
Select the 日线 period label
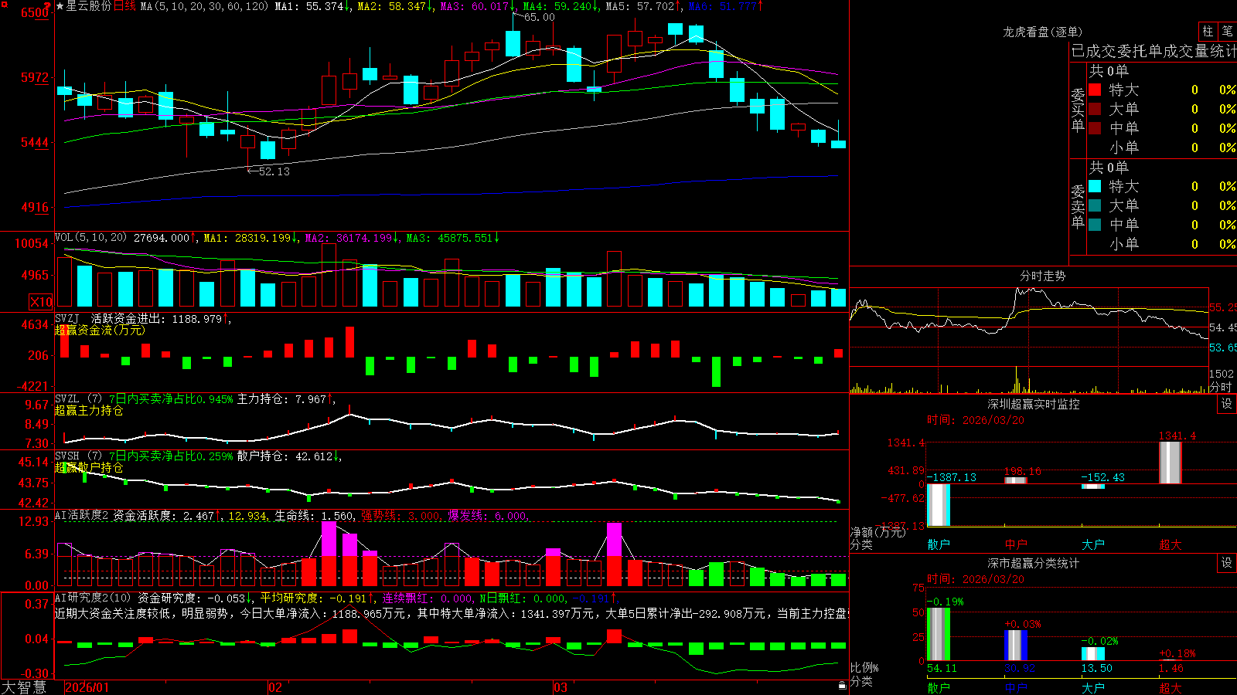point(124,6)
